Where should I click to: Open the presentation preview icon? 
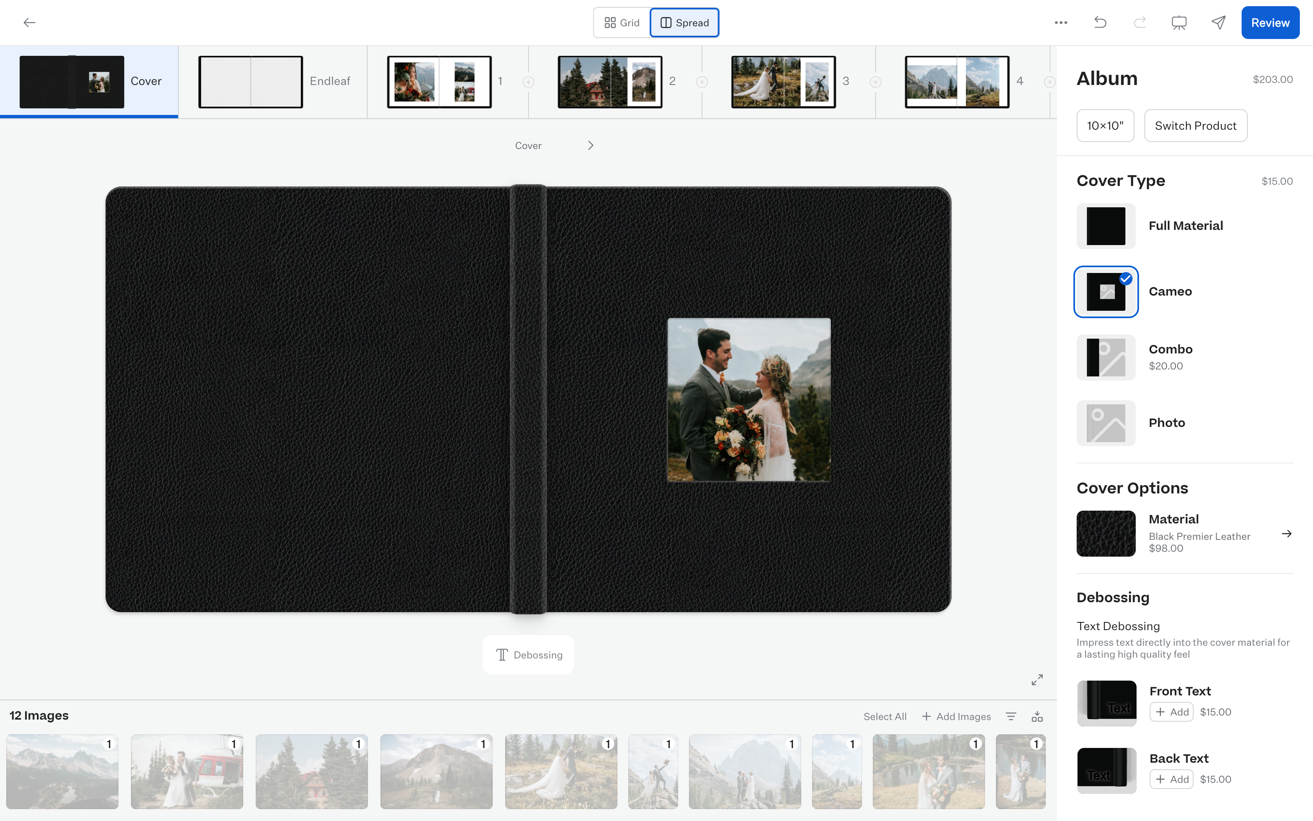click(1179, 22)
